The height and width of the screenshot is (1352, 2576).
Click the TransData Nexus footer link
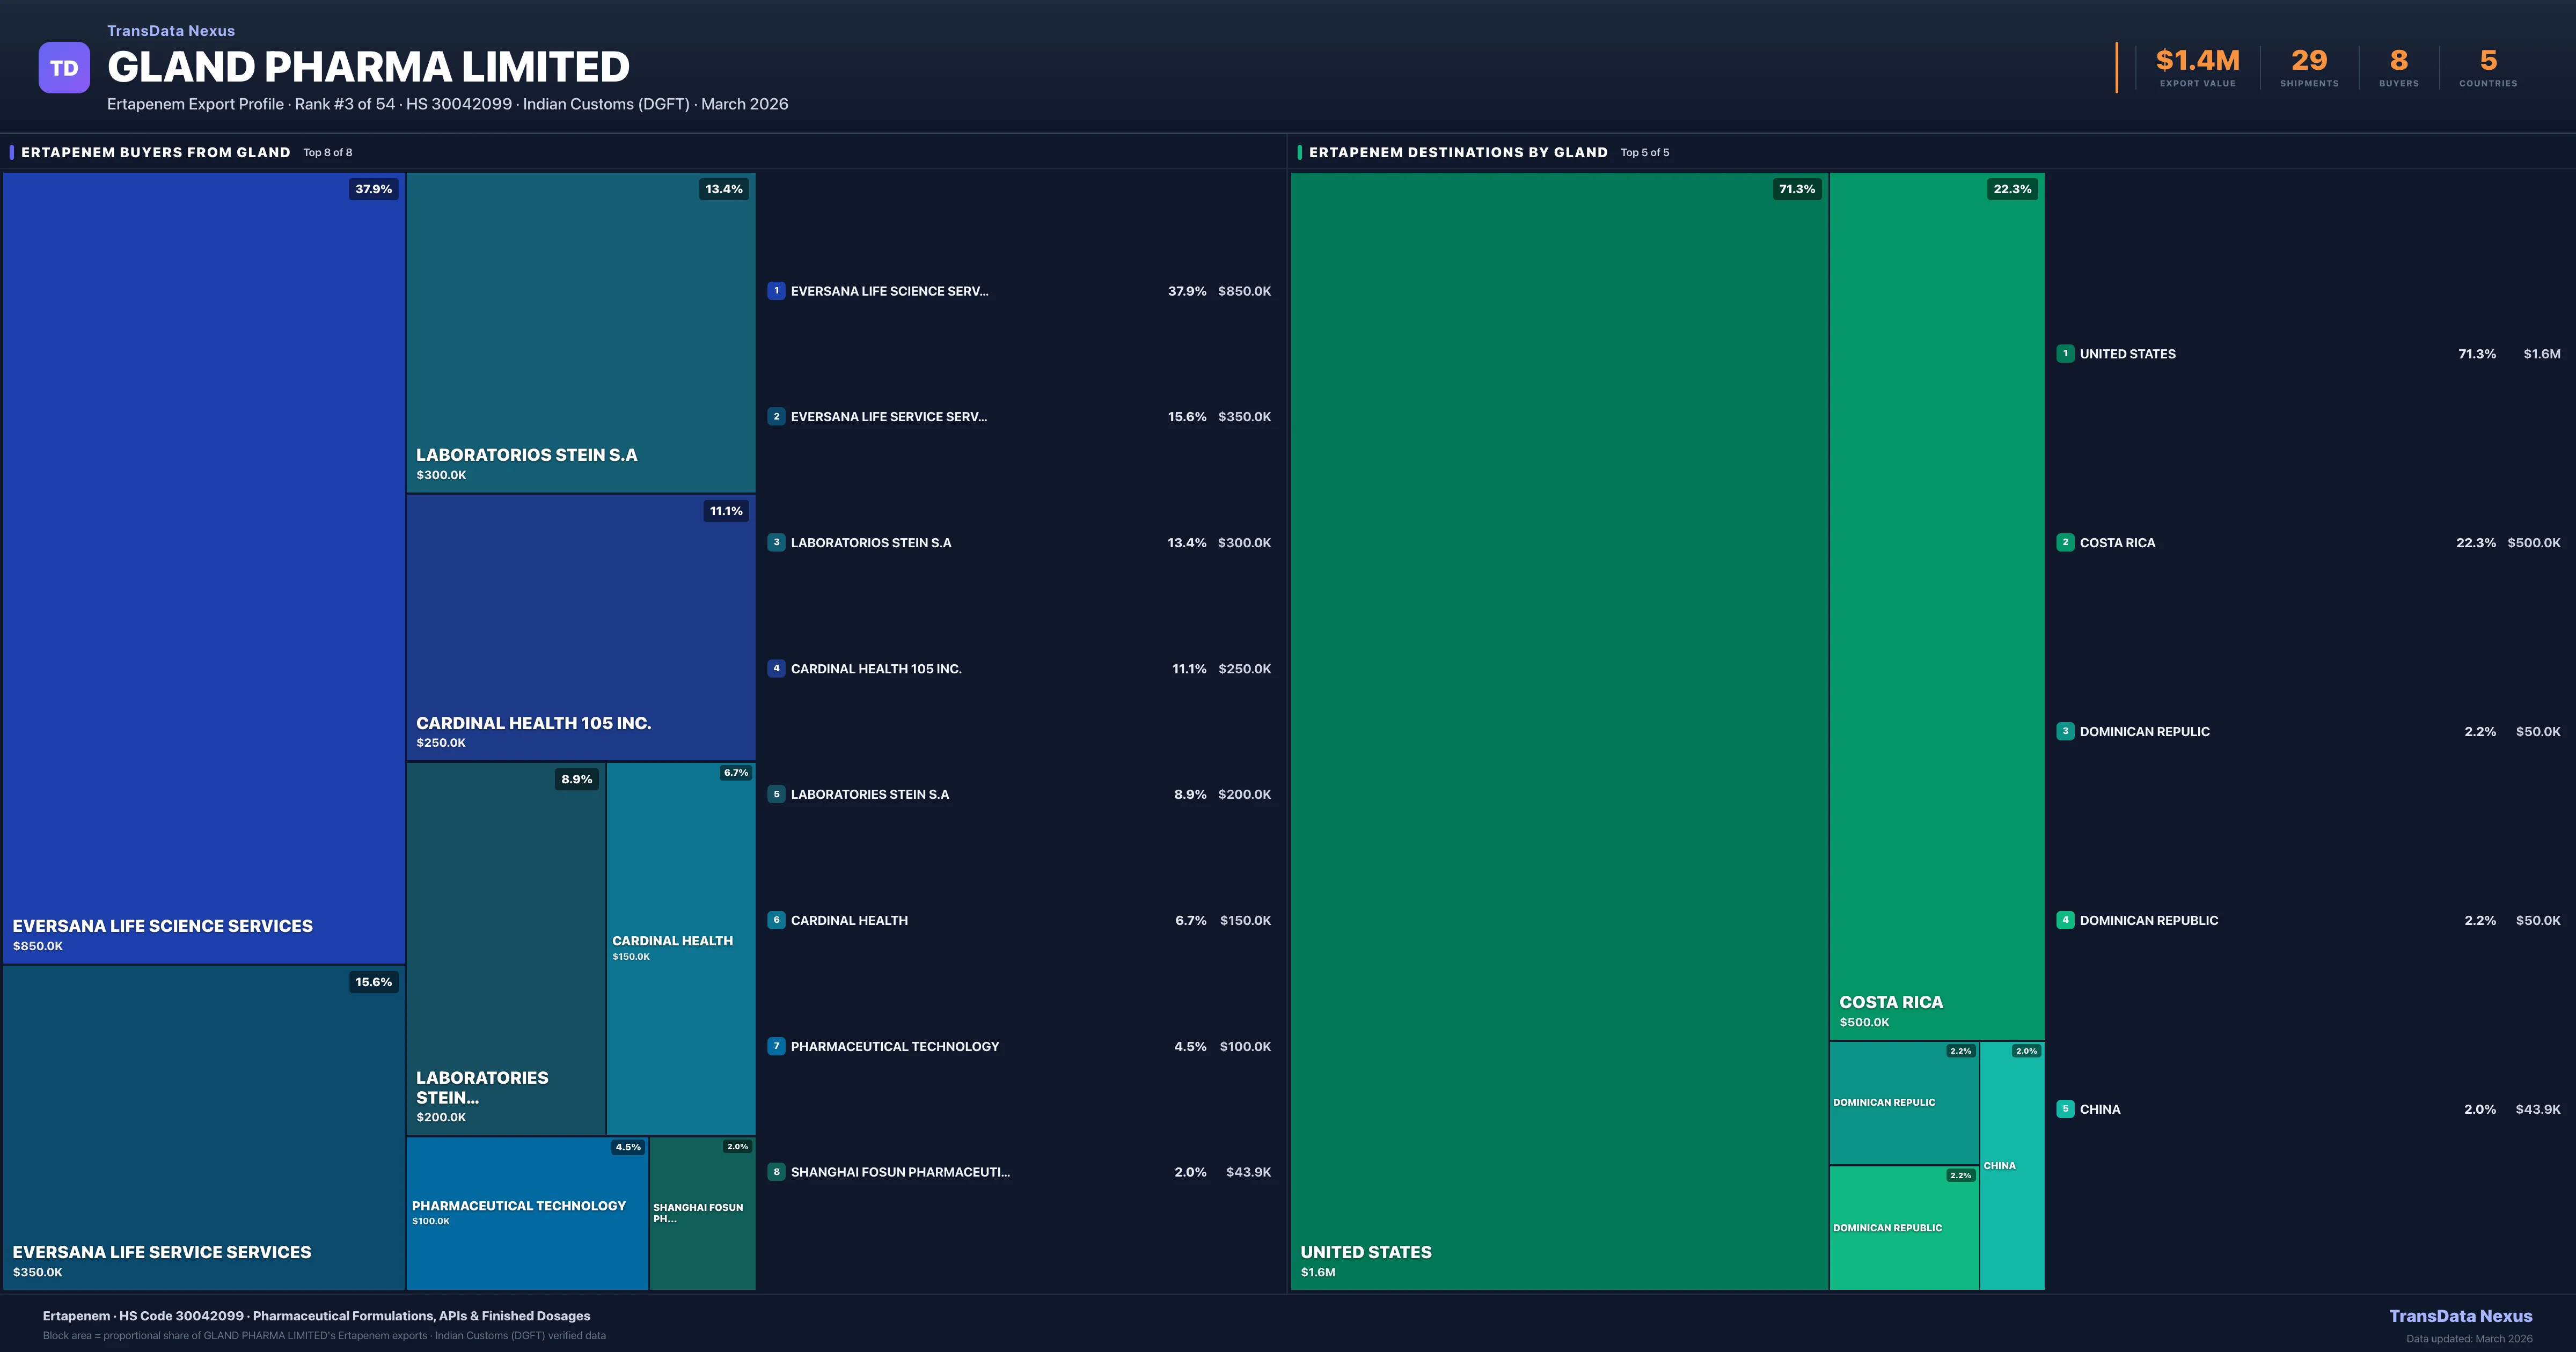pyautogui.click(x=2460, y=1316)
